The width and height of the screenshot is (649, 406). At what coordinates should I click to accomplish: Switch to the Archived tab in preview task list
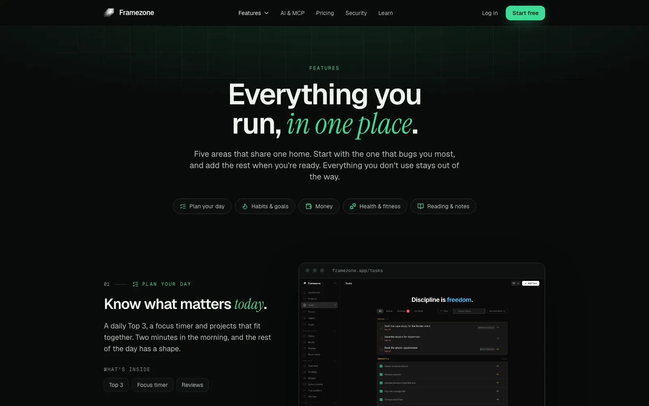pyautogui.click(x=419, y=311)
